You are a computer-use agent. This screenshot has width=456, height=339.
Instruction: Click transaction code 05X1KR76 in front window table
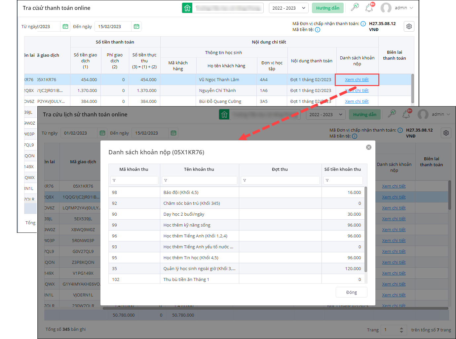83,186
